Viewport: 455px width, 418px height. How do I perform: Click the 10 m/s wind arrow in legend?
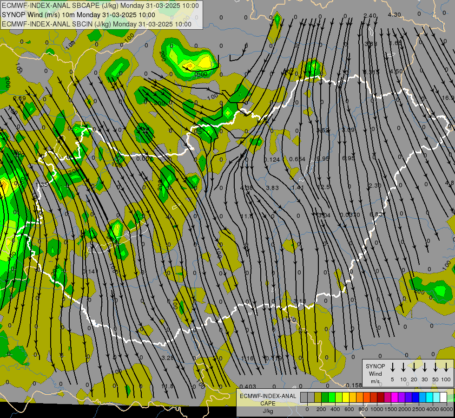tap(403, 367)
